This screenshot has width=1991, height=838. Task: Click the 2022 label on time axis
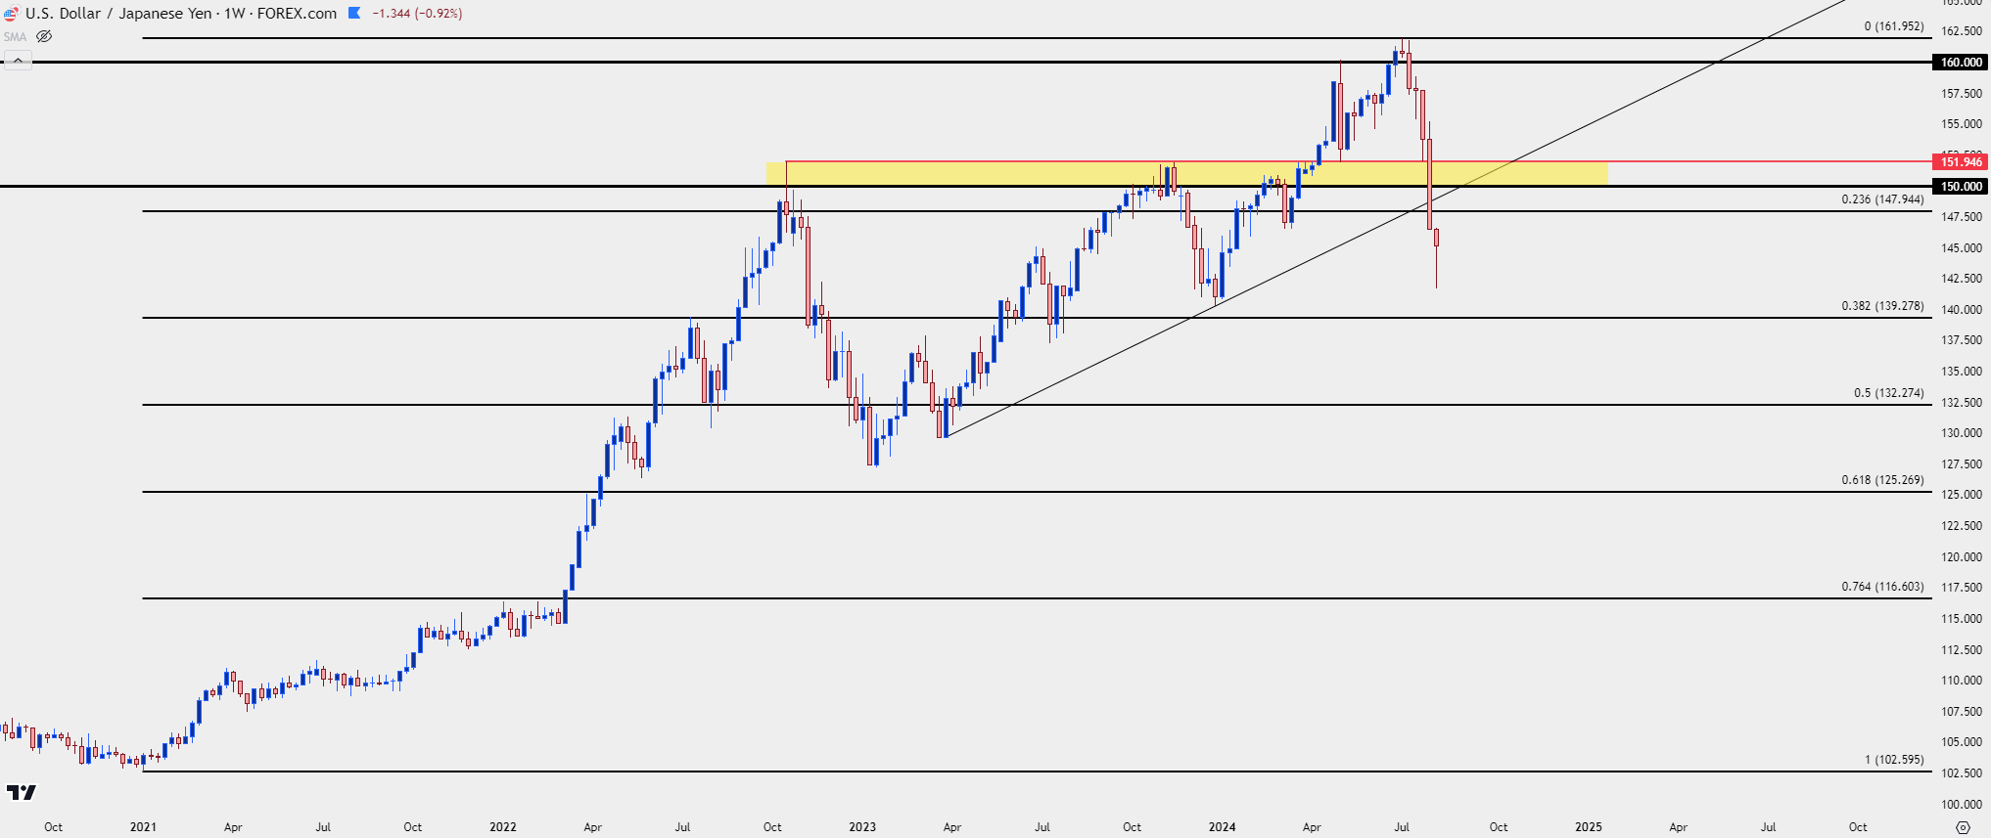(x=503, y=827)
